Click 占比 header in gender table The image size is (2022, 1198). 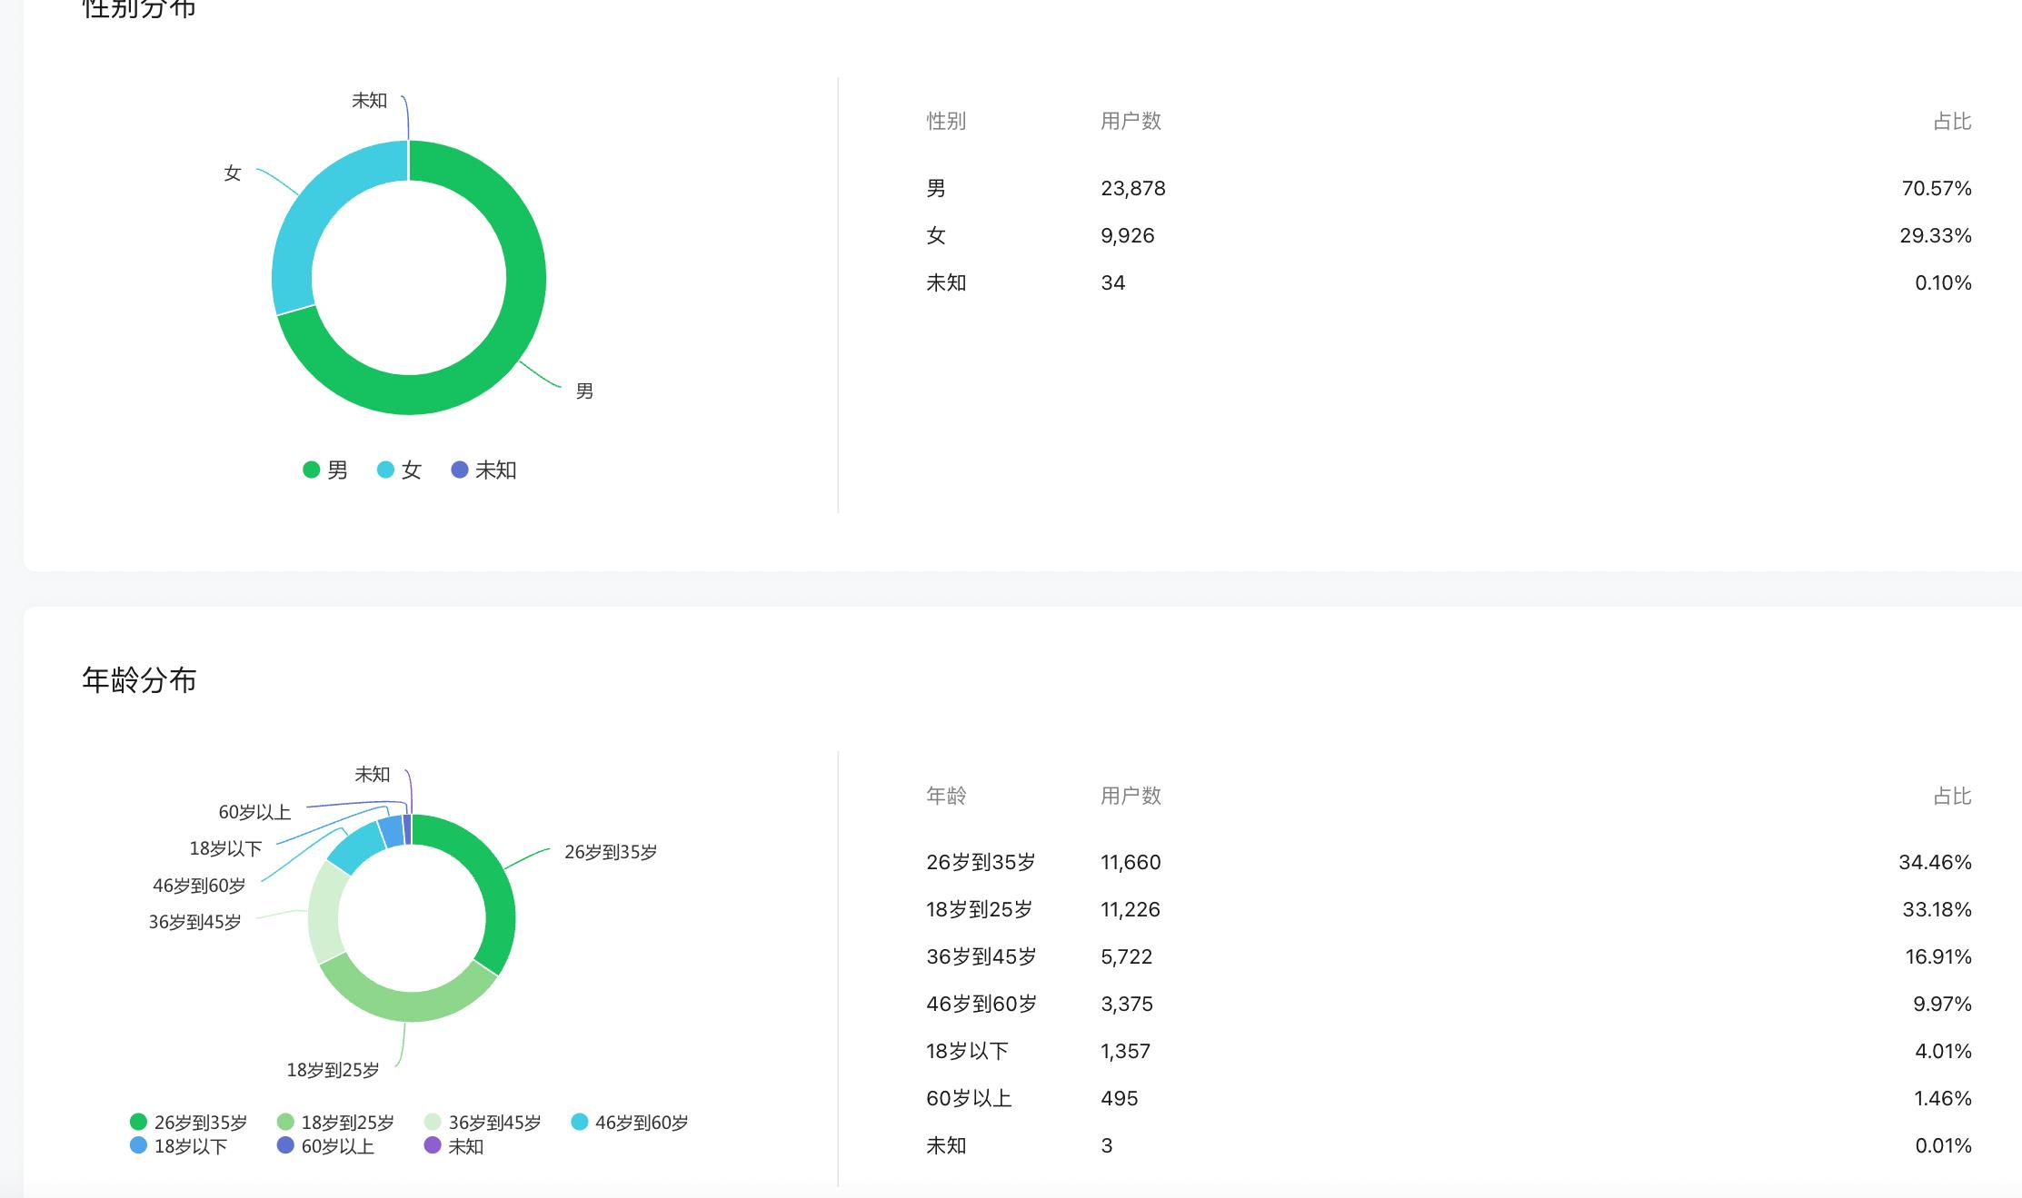click(1952, 121)
